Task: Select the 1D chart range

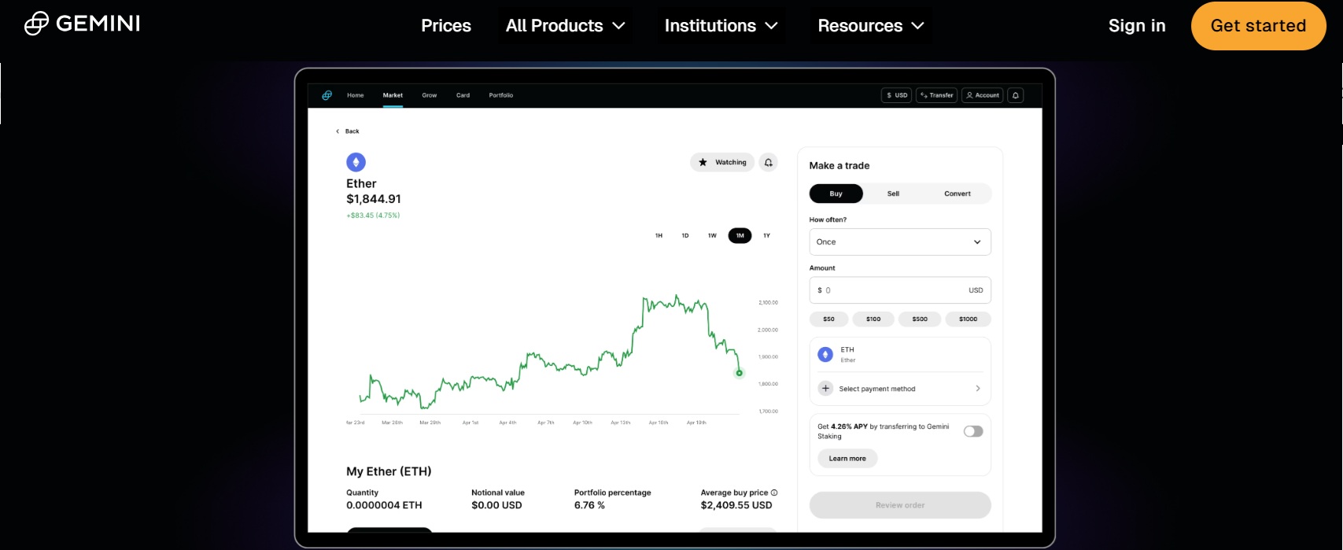Action: point(685,235)
